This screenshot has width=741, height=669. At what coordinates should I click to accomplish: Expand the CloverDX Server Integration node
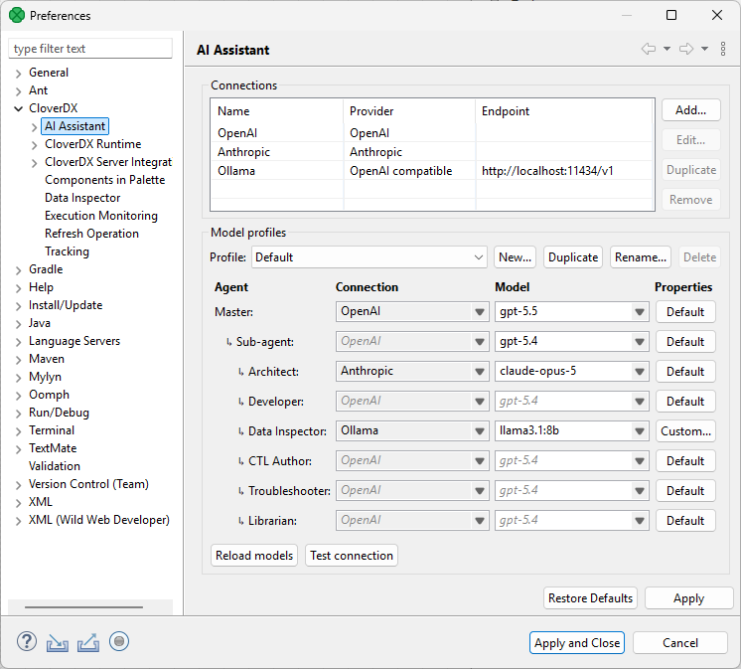34,163
